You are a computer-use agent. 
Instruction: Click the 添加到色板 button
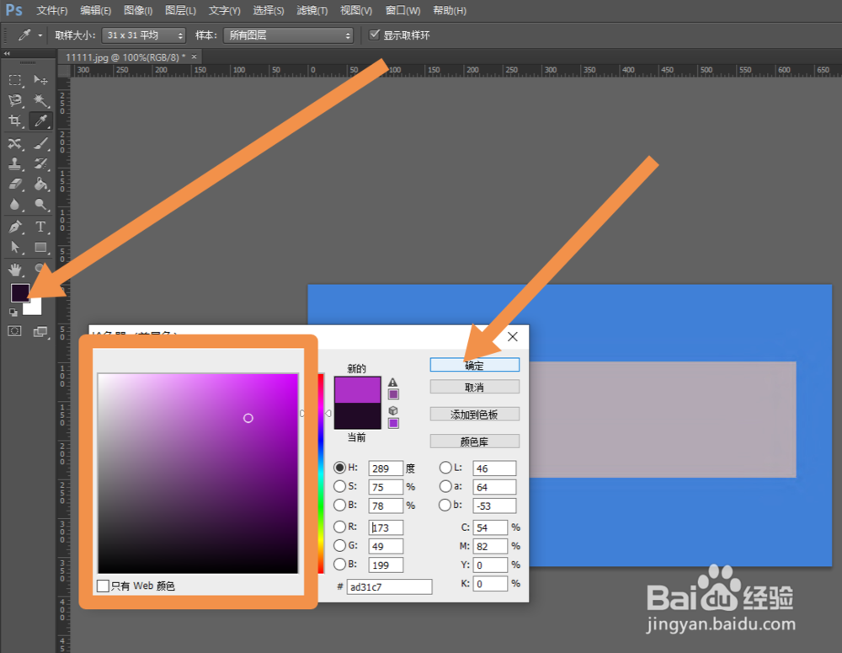(x=475, y=415)
